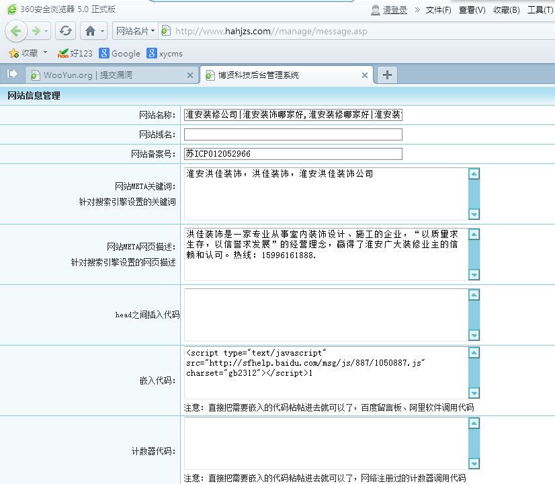Open dropdown arrow beside the home icon
Image resolution: width=555 pixels, height=484 pixels.
click(x=102, y=31)
